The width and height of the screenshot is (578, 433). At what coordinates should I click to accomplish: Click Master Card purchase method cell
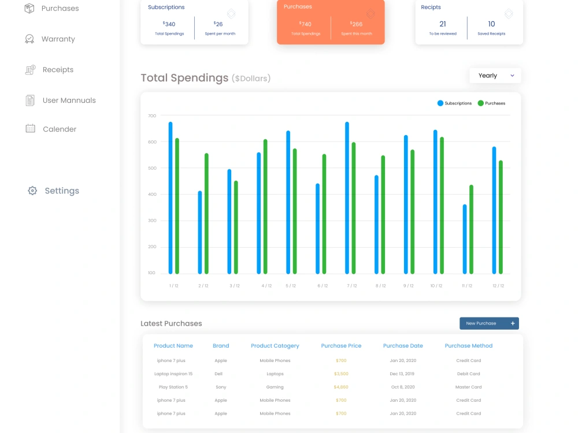[x=469, y=387]
